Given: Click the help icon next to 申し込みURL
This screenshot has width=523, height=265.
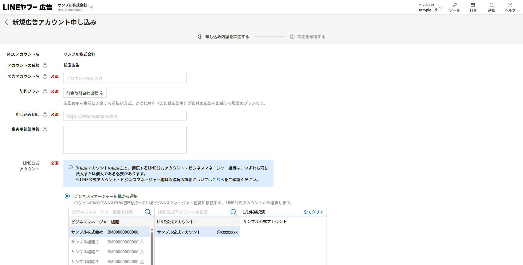Looking at the screenshot, I should coord(45,114).
